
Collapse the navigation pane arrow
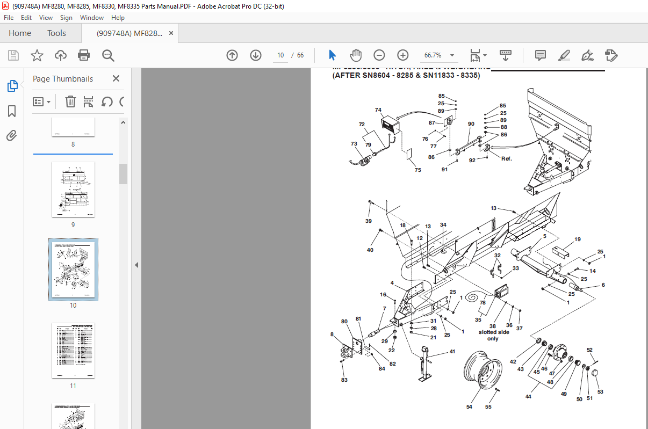[x=136, y=265]
